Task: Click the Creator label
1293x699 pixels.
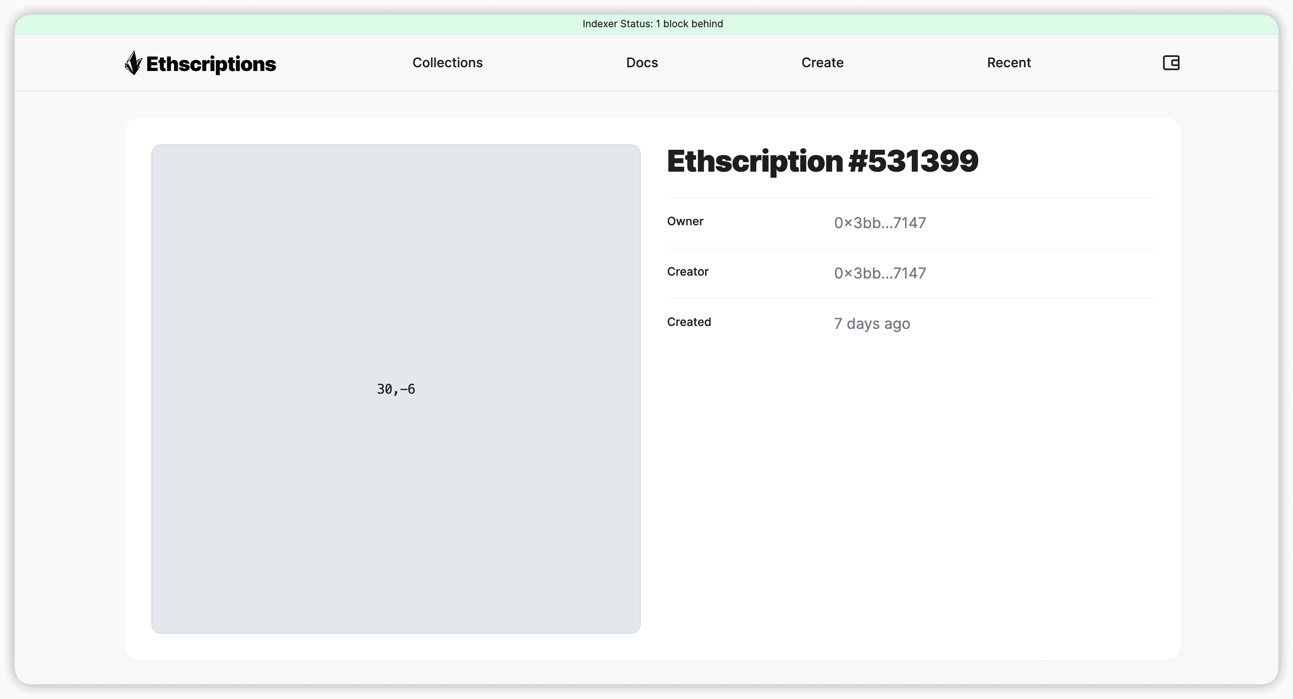Action: pyautogui.click(x=688, y=272)
